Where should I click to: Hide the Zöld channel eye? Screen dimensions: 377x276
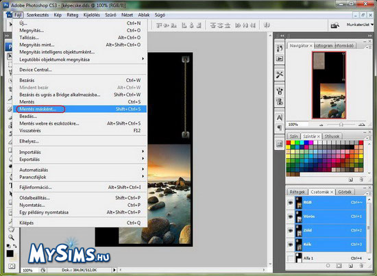coord(291,230)
